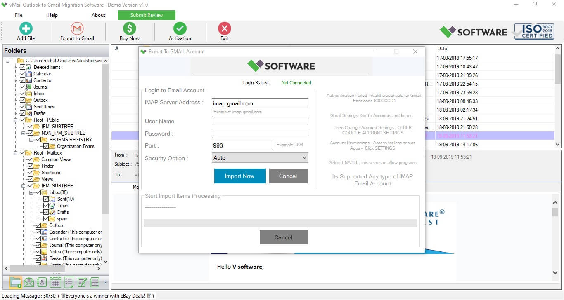This screenshot has width=564, height=300.
Task: Uncheck the Journal folder checkbox
Action: pos(22,87)
